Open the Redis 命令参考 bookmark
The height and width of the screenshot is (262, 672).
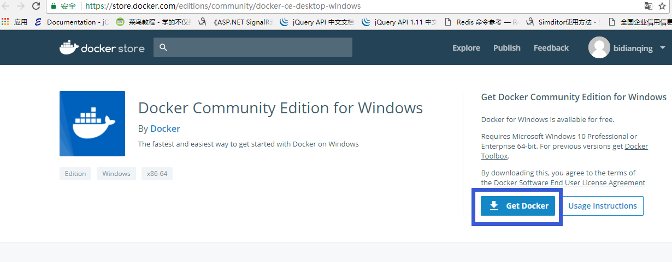pos(481,22)
